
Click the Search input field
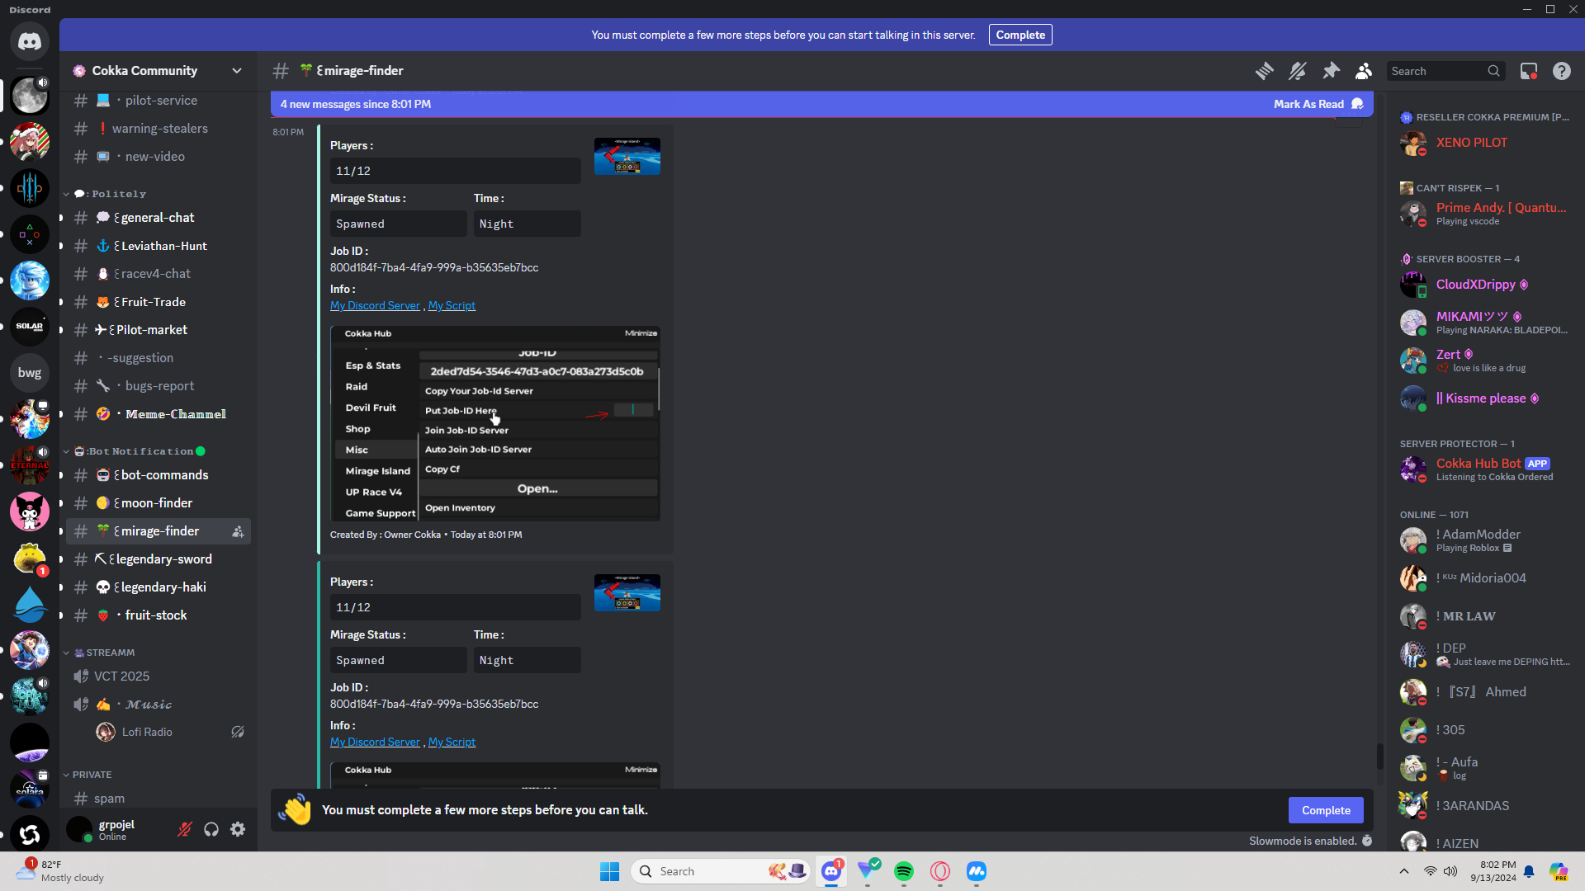point(1446,71)
